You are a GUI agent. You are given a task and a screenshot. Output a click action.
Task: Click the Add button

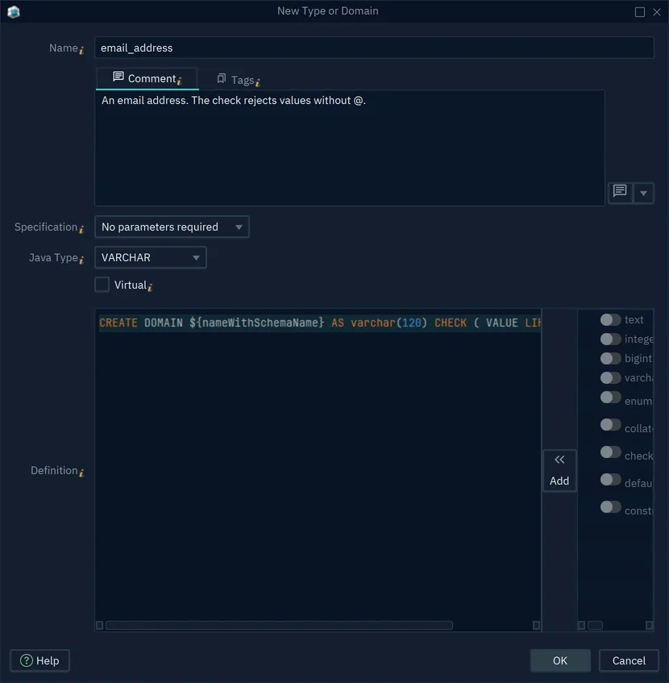tap(559, 470)
